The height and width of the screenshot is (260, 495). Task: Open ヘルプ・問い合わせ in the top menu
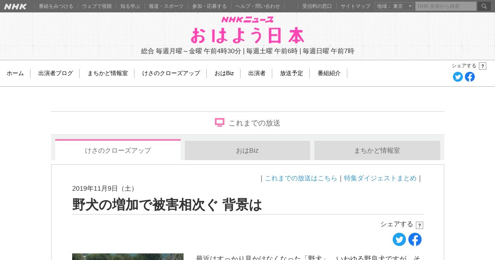click(258, 6)
